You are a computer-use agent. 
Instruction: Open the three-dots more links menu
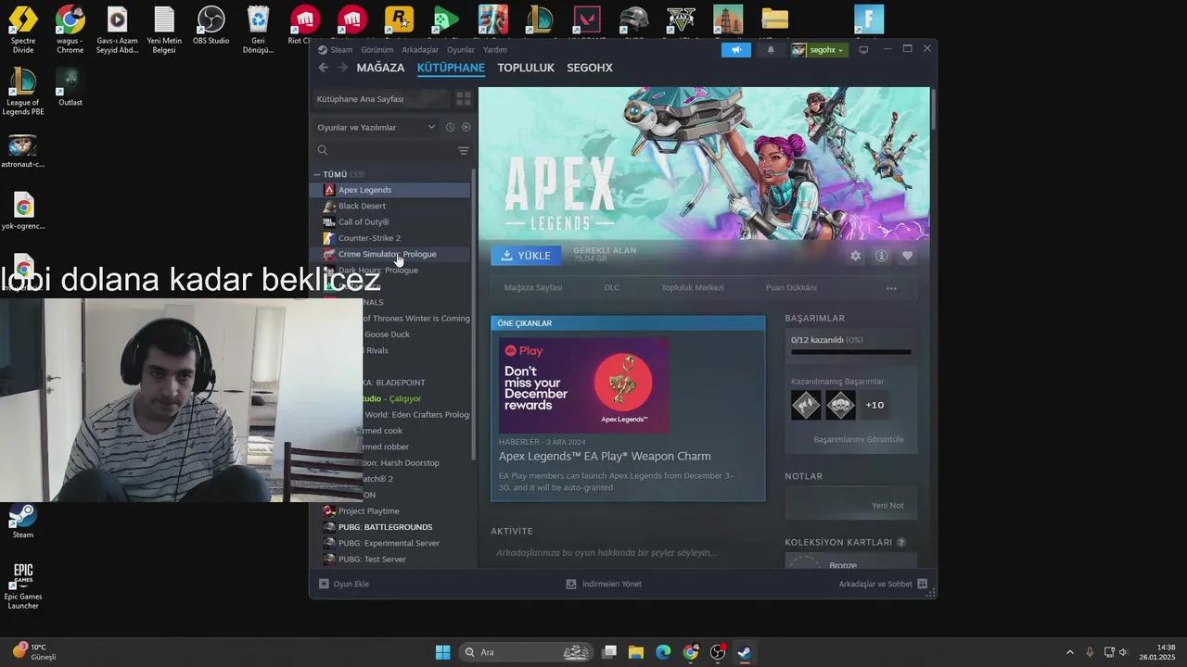pyautogui.click(x=891, y=288)
